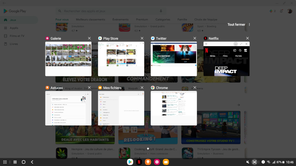Open the Galerie recent app thumbnail
Viewport: 296px width, 166px height.
68,59
